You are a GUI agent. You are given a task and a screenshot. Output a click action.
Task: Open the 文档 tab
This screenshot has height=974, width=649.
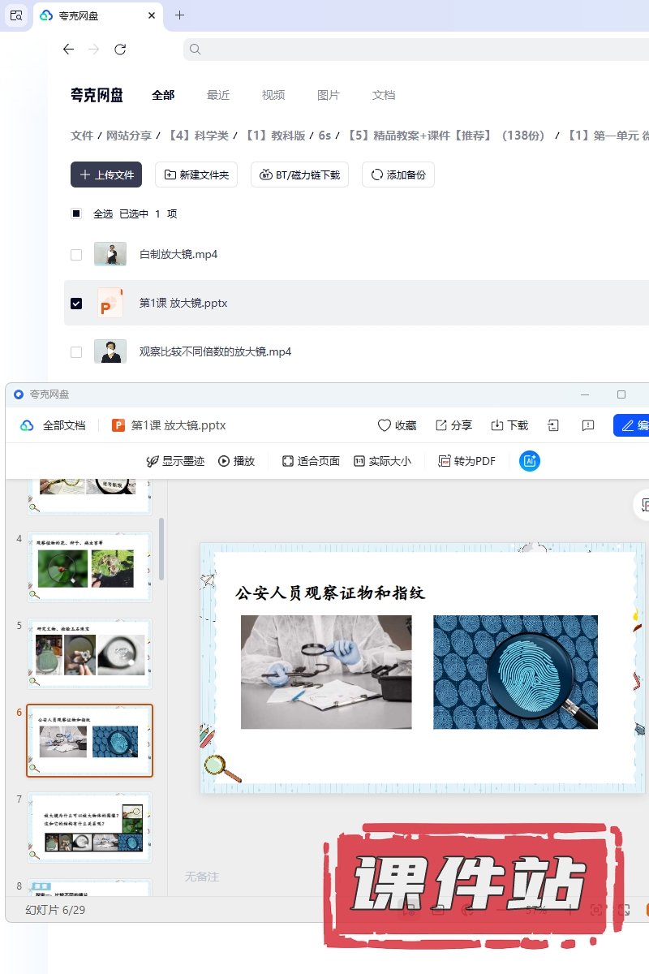(384, 95)
